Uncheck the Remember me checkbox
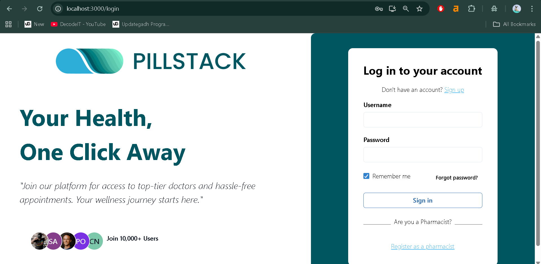This screenshot has width=541, height=264. (366, 176)
